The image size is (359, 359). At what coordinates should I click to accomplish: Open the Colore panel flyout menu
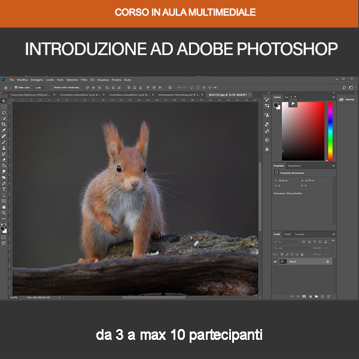pyautogui.click(x=334, y=98)
